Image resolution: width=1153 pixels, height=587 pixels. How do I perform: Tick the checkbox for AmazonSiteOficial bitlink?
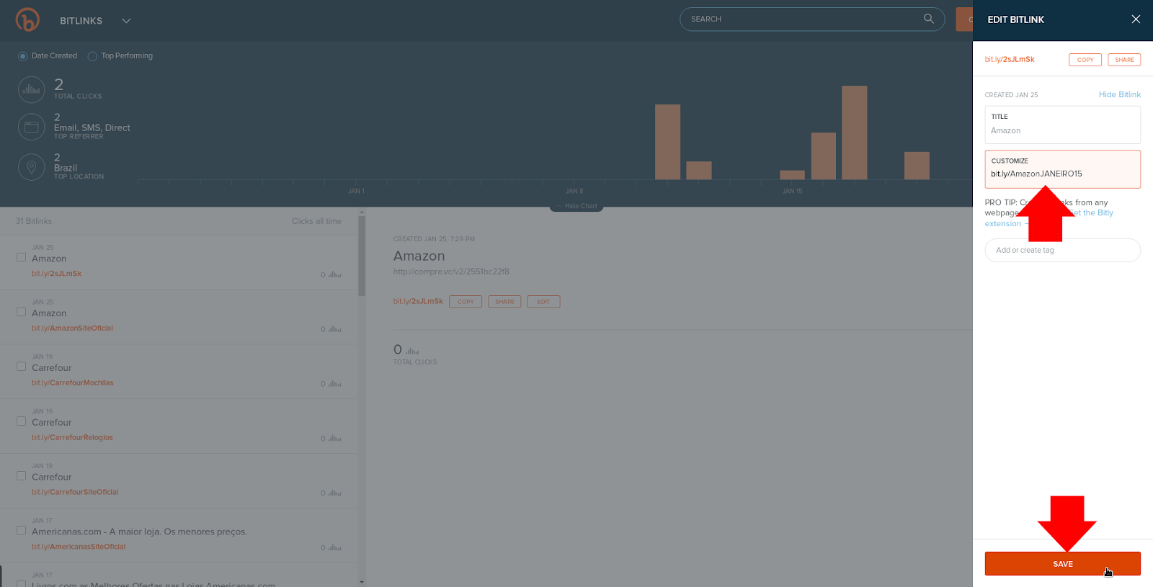click(21, 312)
